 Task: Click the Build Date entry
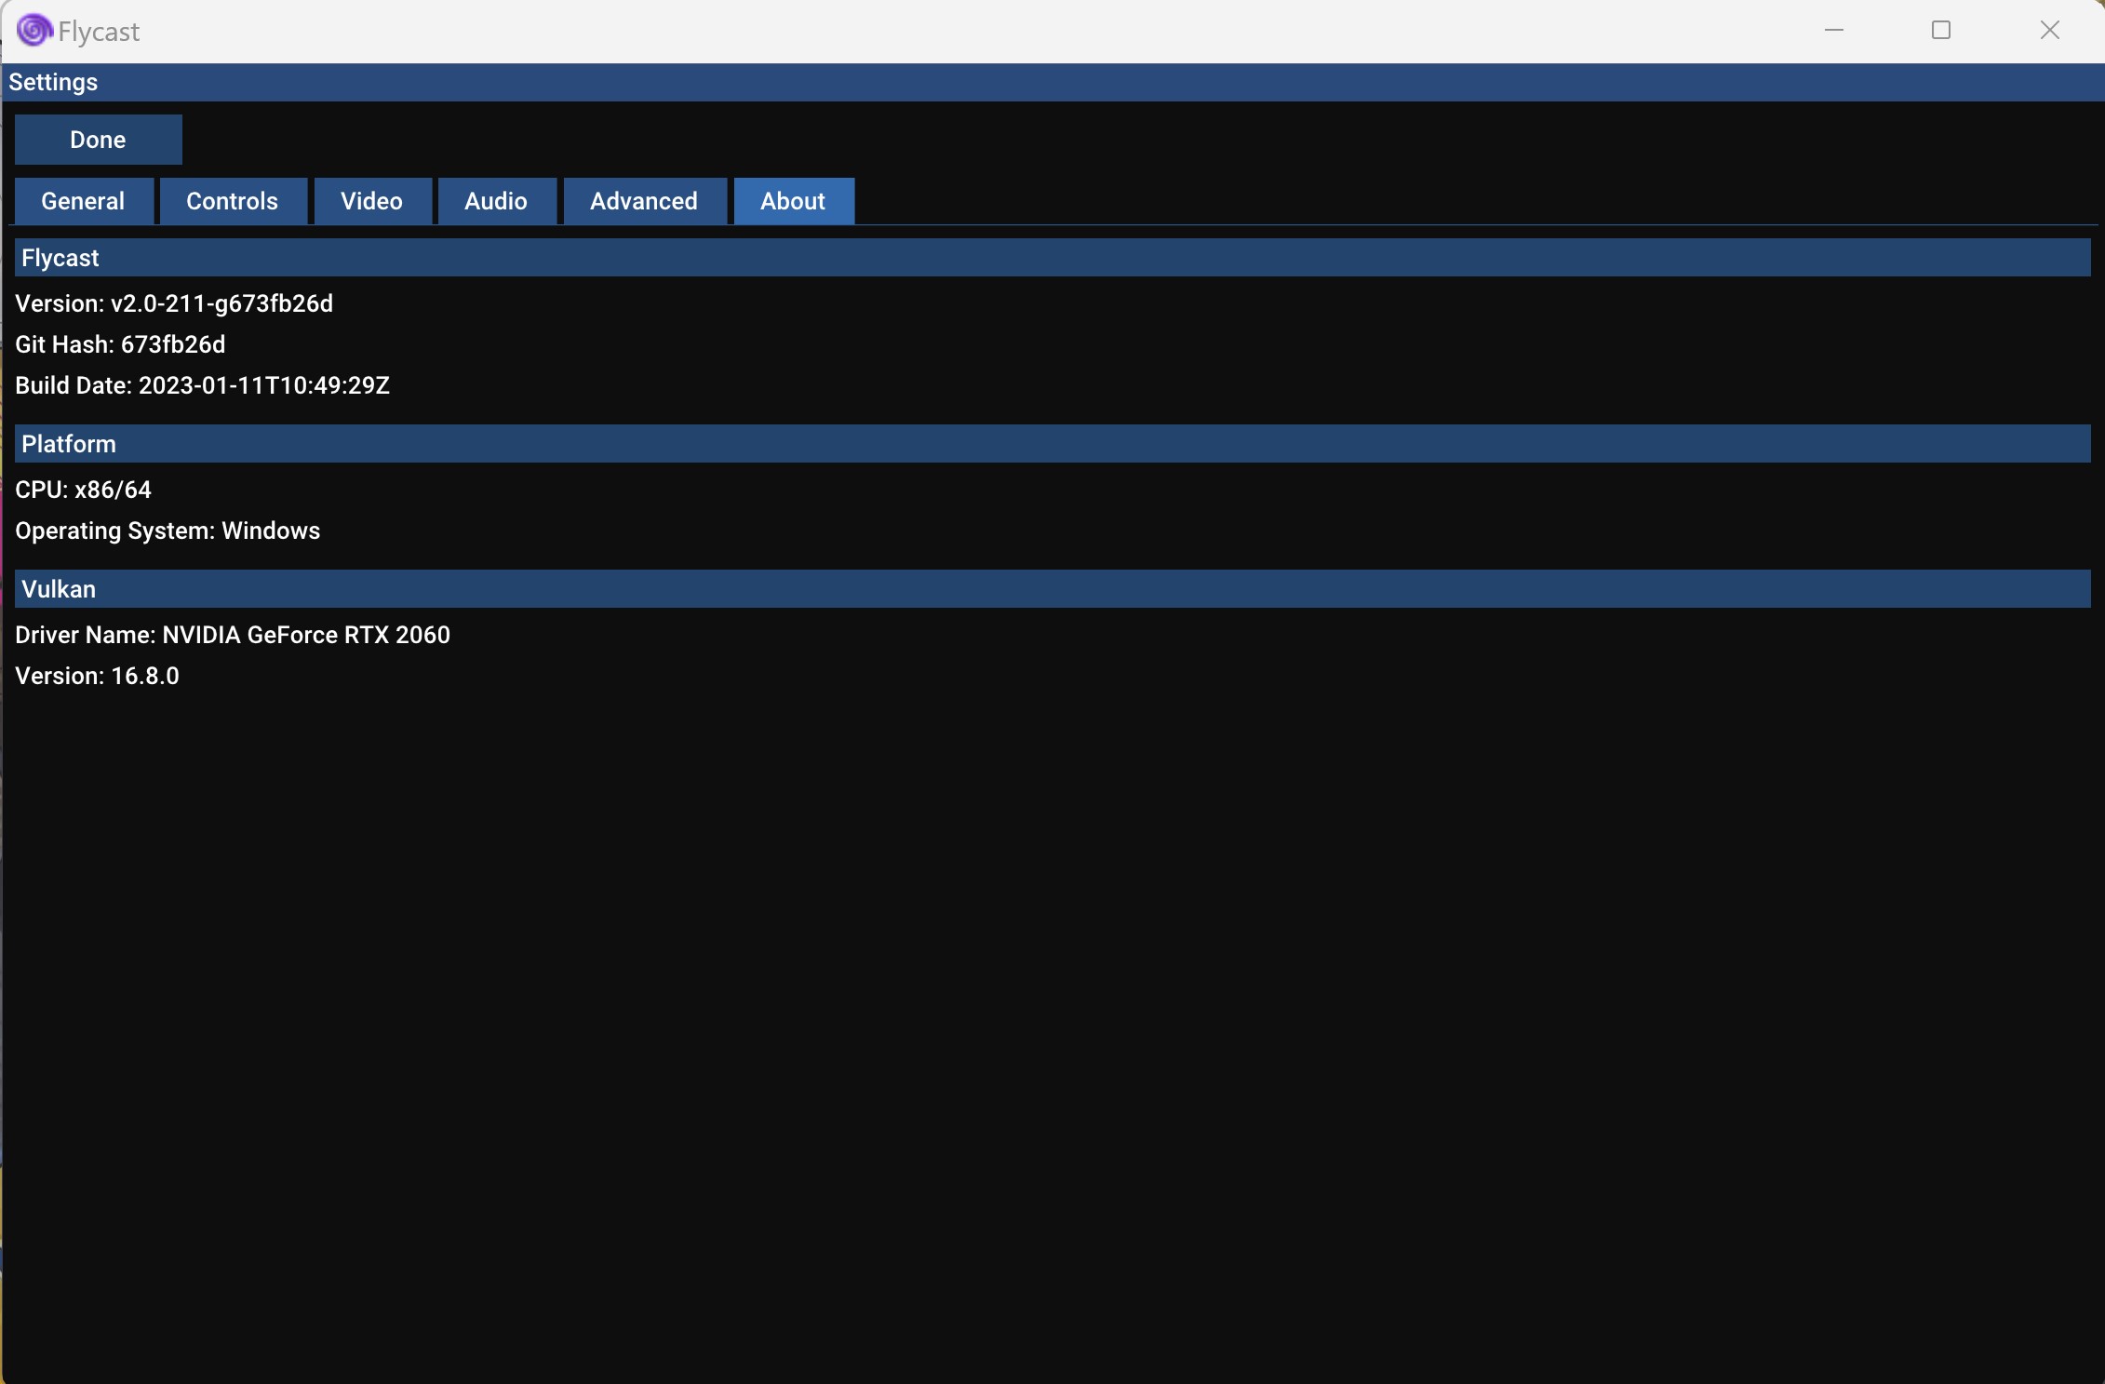[202, 385]
